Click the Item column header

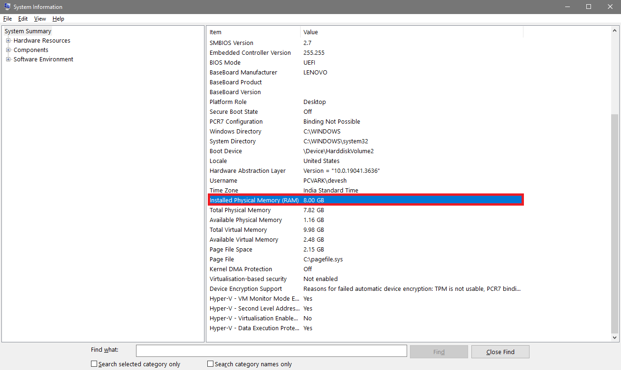pyautogui.click(x=253, y=32)
